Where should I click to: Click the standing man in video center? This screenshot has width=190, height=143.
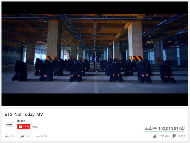pos(95,61)
